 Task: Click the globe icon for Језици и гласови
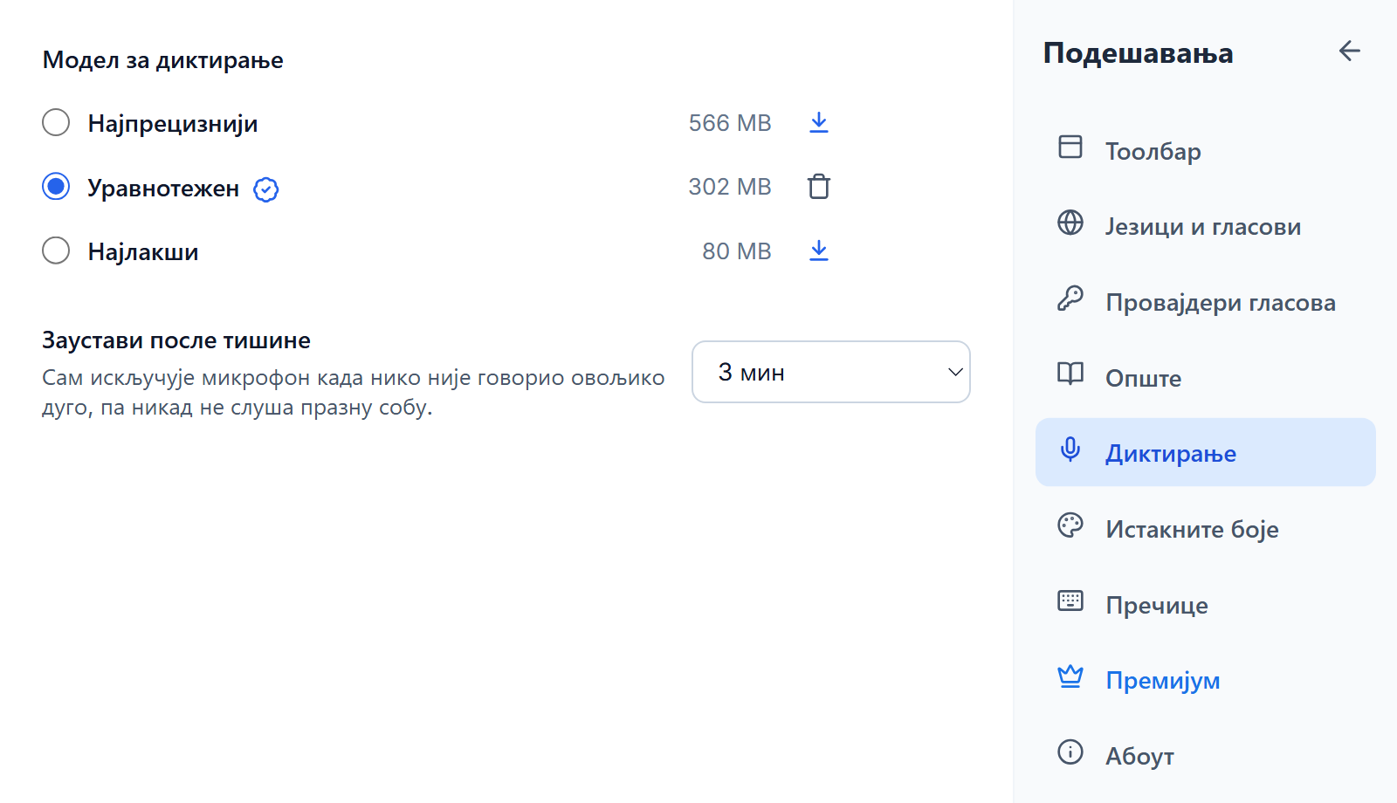[x=1070, y=223]
